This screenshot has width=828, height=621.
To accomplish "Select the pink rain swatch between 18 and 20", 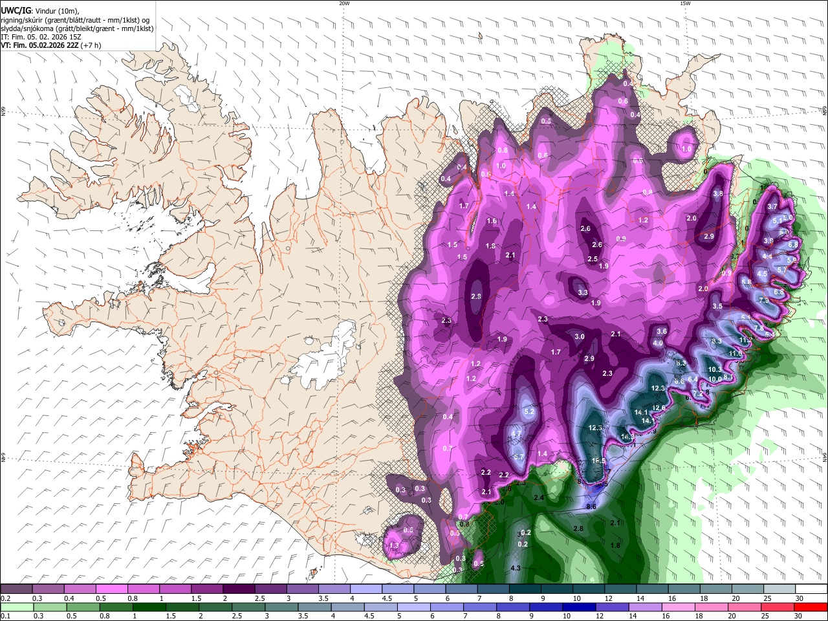I will [x=711, y=607].
